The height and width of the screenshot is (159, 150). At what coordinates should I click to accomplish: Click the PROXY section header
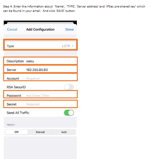tap(11, 125)
